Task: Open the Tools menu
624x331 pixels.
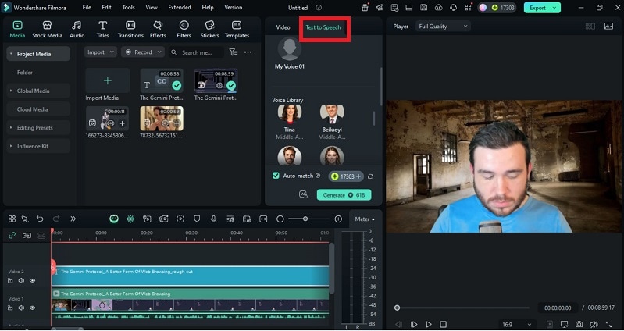Action: click(x=128, y=8)
